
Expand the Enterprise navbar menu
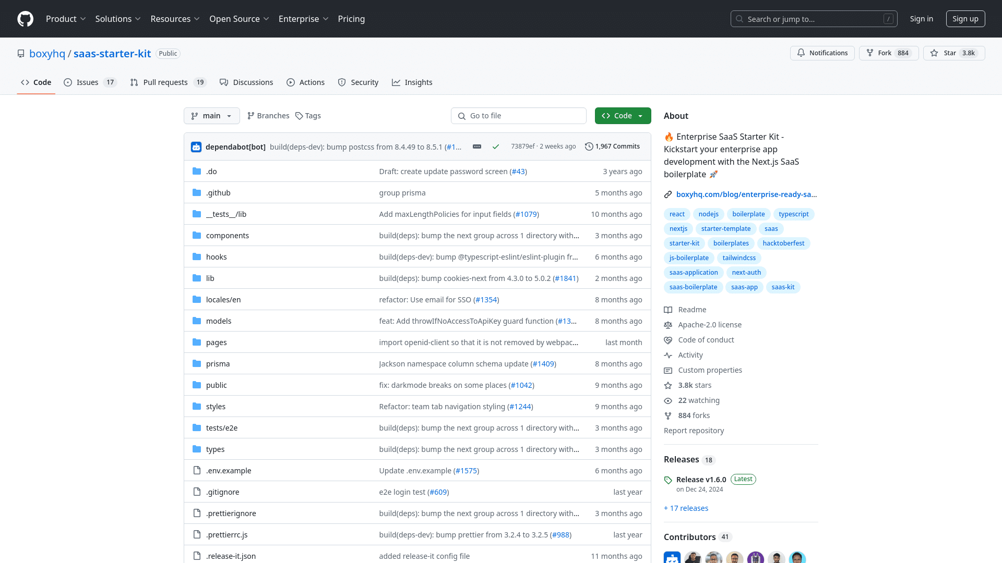(x=303, y=19)
